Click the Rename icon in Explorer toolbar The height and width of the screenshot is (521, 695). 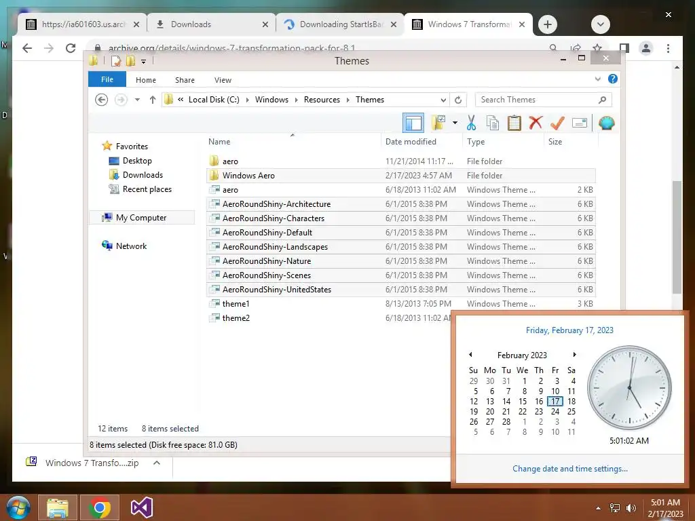click(x=580, y=123)
